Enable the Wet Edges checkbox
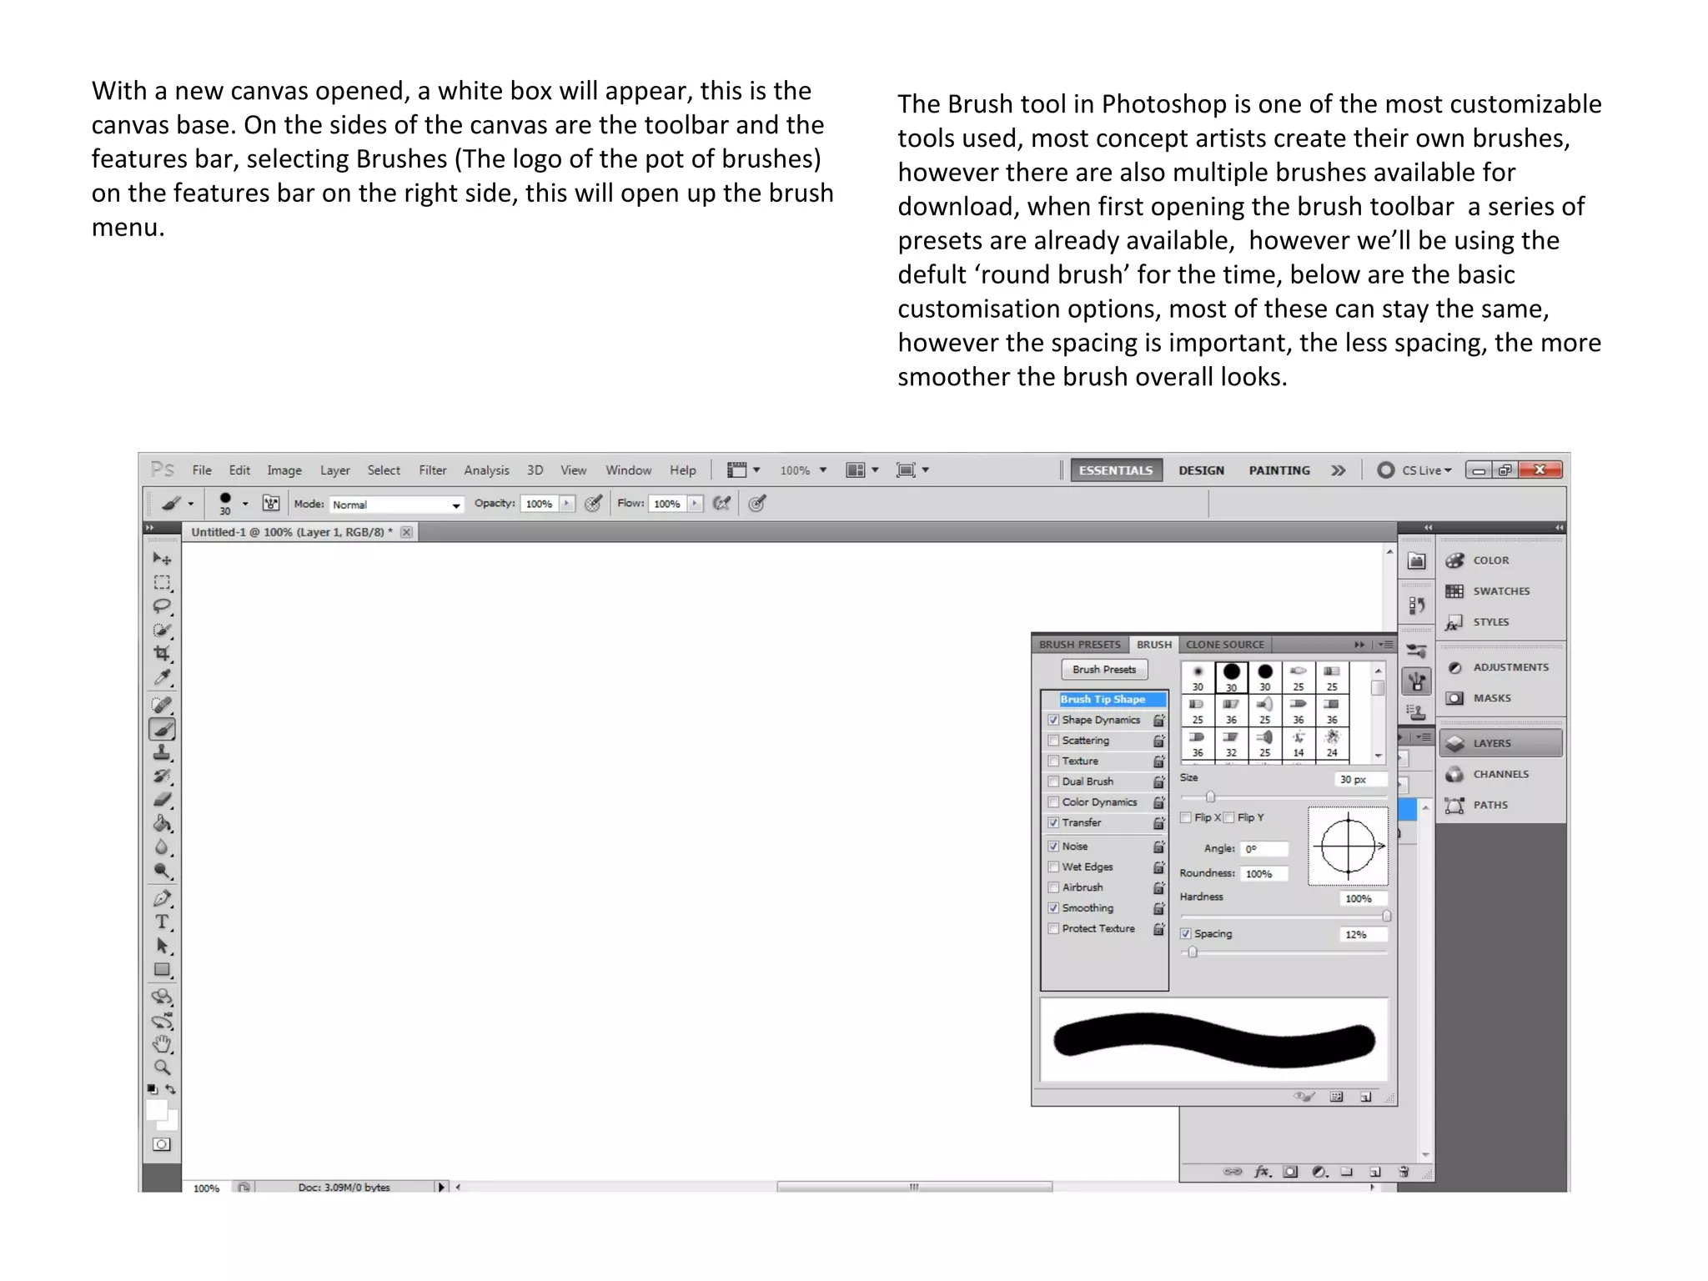 coord(1053,867)
